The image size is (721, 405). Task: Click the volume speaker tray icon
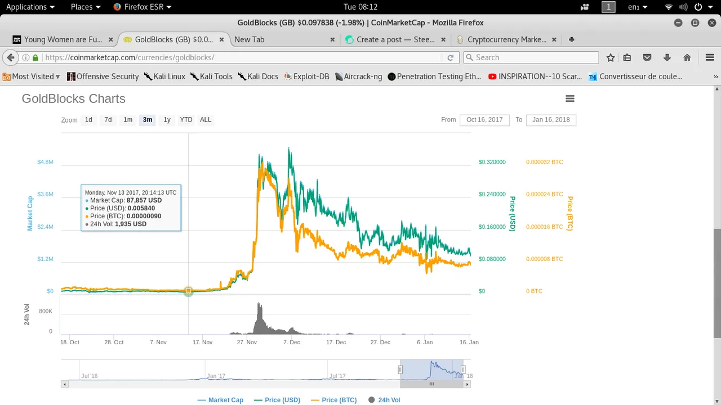click(x=683, y=7)
